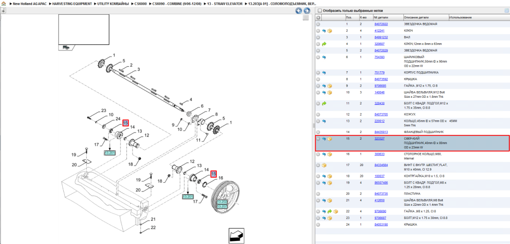The image size is (510, 244).
Task: Click the panel toggle icon below the home icon
Action: coord(3,10)
